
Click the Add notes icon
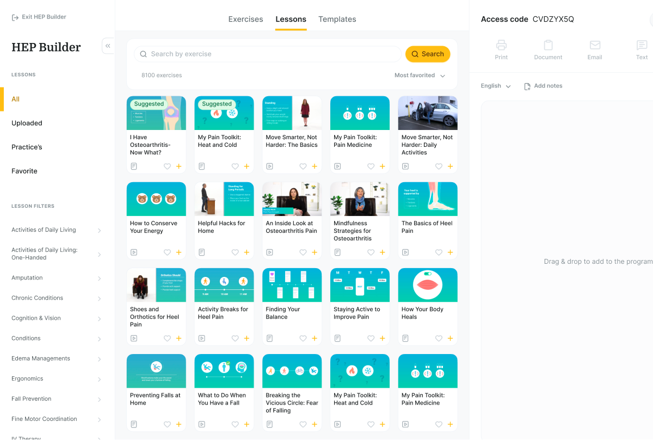(527, 85)
